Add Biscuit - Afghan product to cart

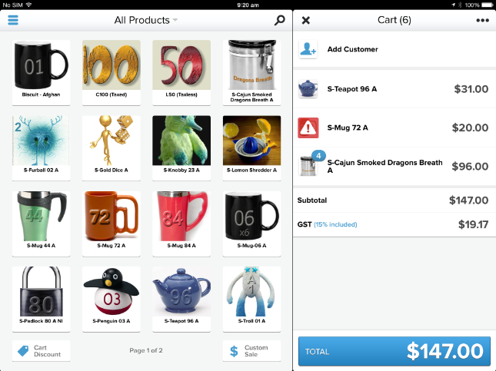pos(41,72)
